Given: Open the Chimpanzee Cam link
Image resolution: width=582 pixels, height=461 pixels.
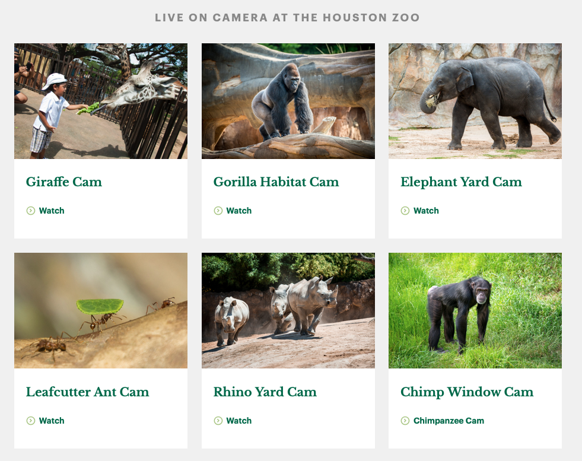Looking at the screenshot, I should tap(449, 421).
